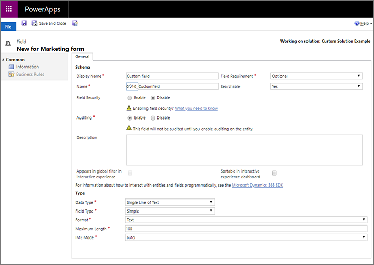
Task: Click the field security warning triangle icon
Action: coord(129,108)
